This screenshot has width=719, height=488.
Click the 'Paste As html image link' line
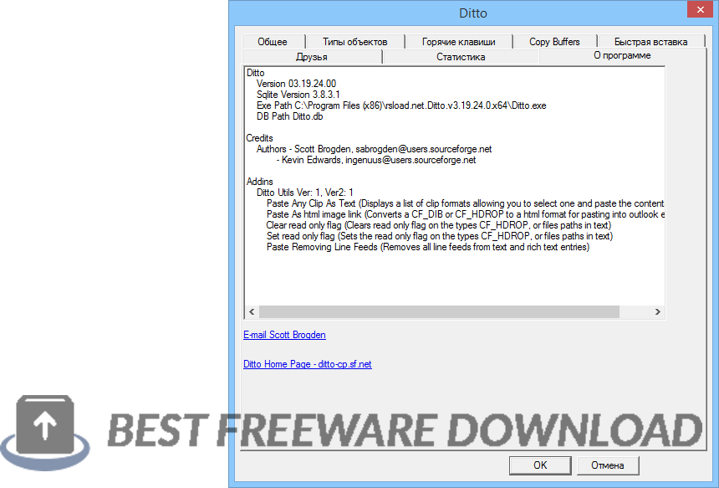[x=465, y=214]
